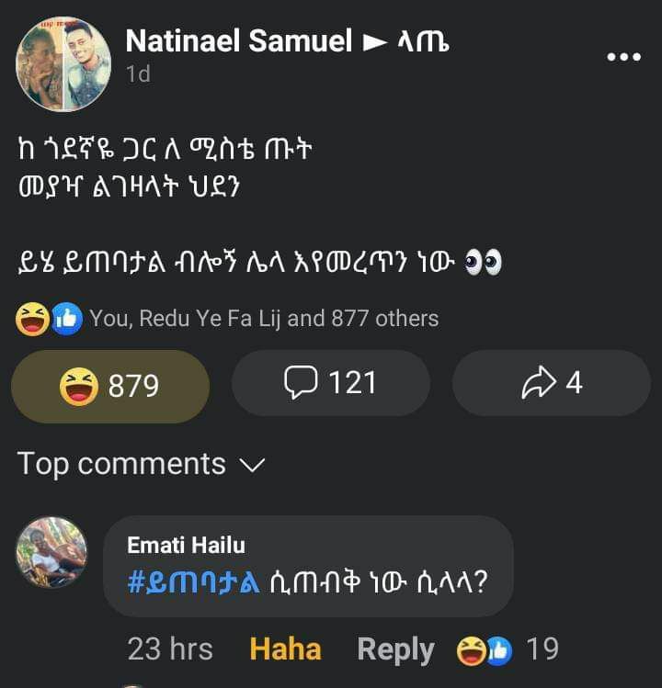Open the comment's 19 reactions count

pyautogui.click(x=542, y=649)
